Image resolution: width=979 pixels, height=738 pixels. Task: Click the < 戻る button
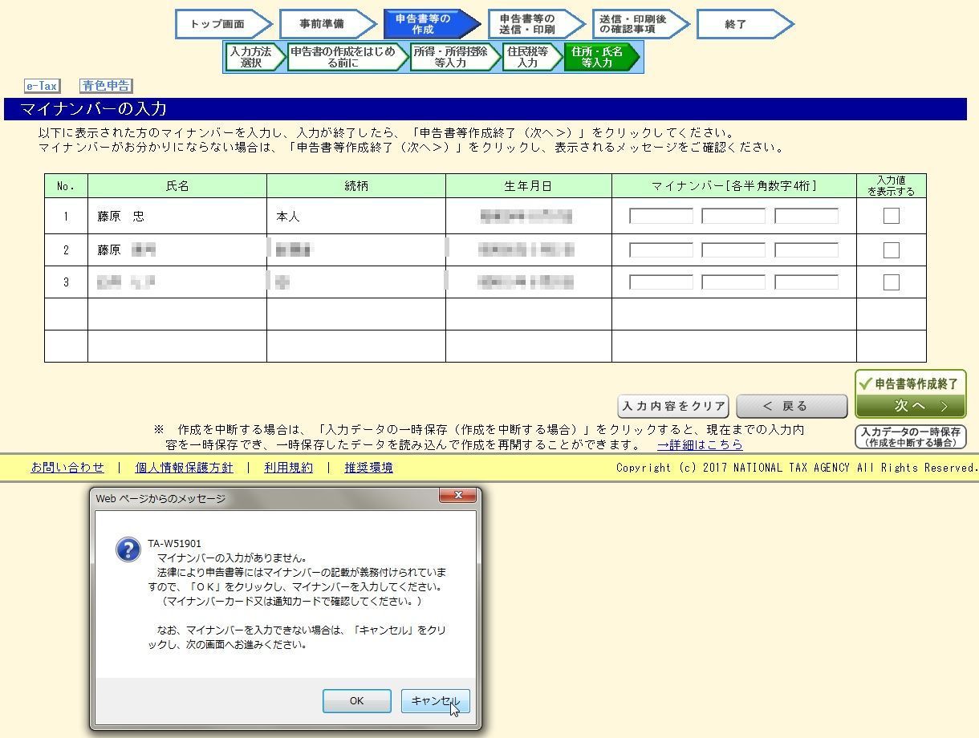791,406
